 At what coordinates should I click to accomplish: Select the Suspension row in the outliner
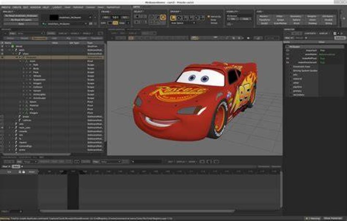52,79
